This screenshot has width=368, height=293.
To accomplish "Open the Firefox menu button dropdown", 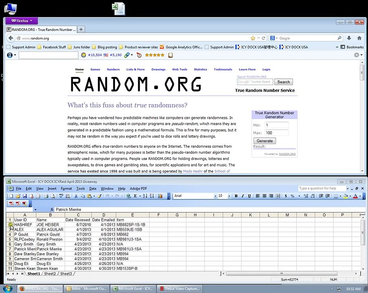I will (x=22, y=21).
